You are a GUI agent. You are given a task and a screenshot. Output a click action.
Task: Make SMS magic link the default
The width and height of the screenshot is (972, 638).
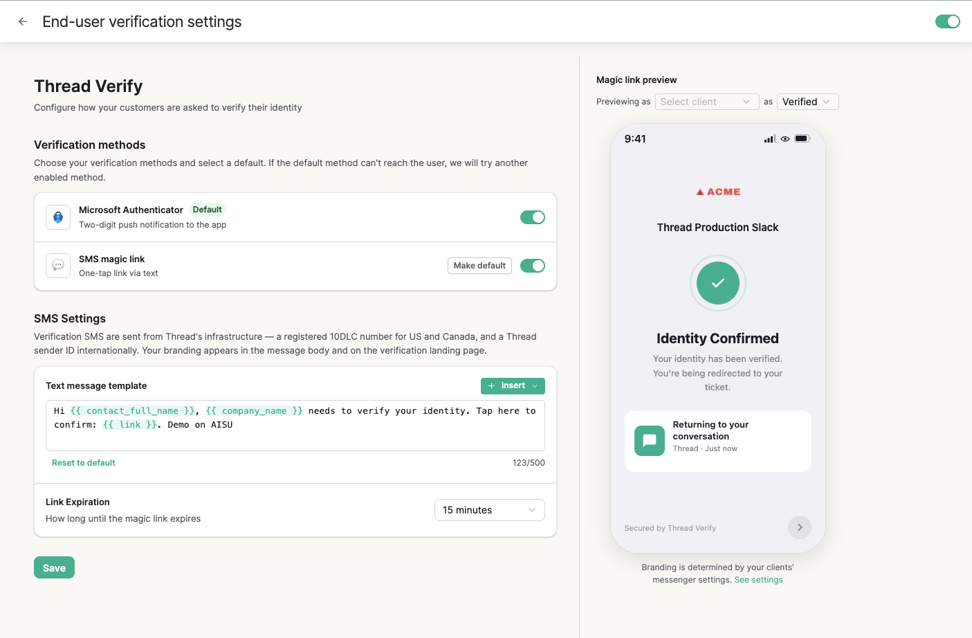click(x=479, y=266)
